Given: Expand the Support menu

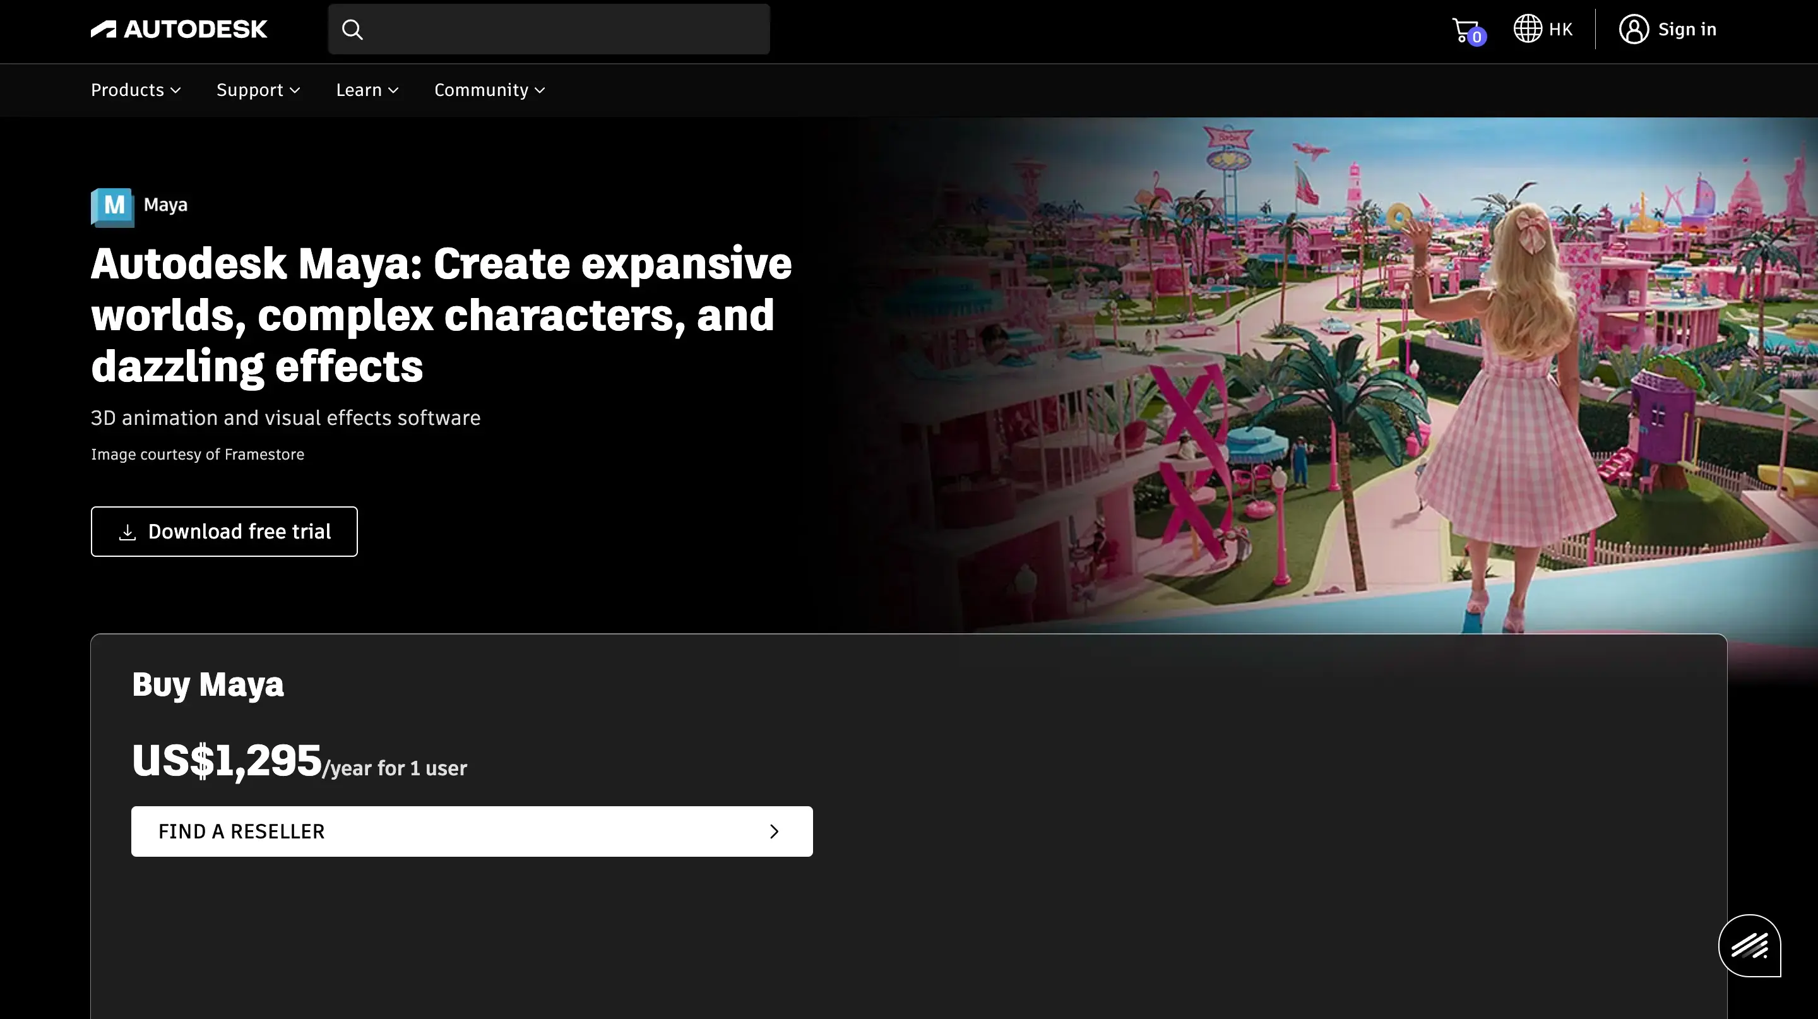Looking at the screenshot, I should (x=258, y=90).
